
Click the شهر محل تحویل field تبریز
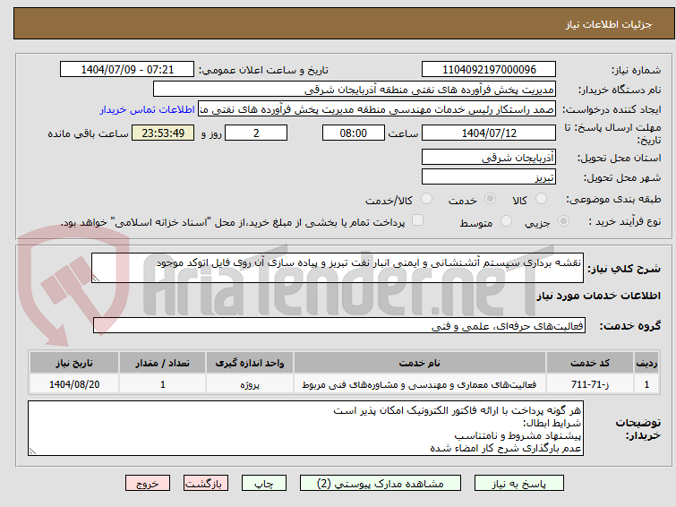point(489,176)
